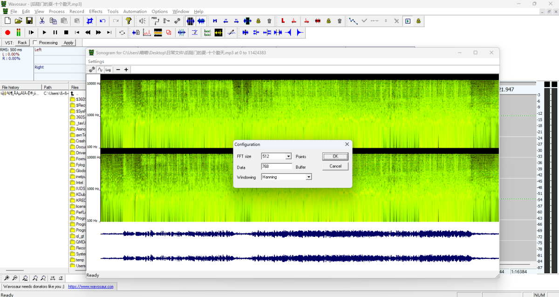
Task: Toggle the sonogram linear wave scale button
Action: pos(100,69)
